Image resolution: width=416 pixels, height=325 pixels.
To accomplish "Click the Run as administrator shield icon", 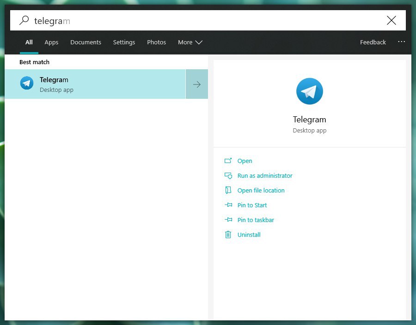I will click(228, 175).
